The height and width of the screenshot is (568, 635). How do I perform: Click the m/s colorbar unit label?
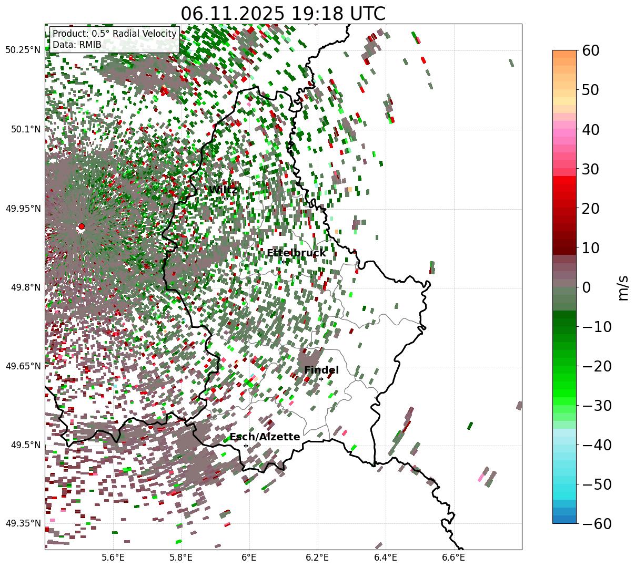coord(623,287)
